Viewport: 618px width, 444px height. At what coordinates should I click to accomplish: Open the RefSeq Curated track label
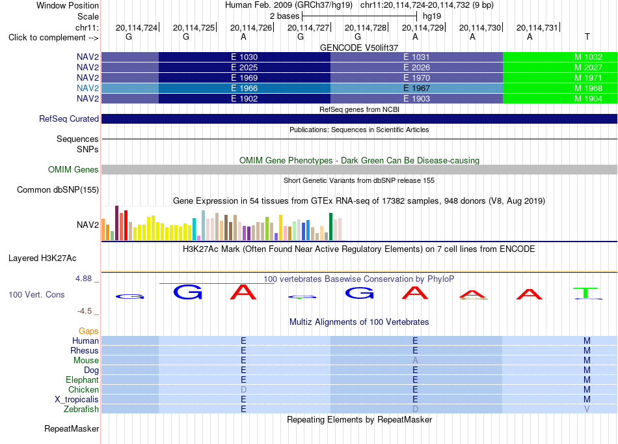tap(69, 118)
